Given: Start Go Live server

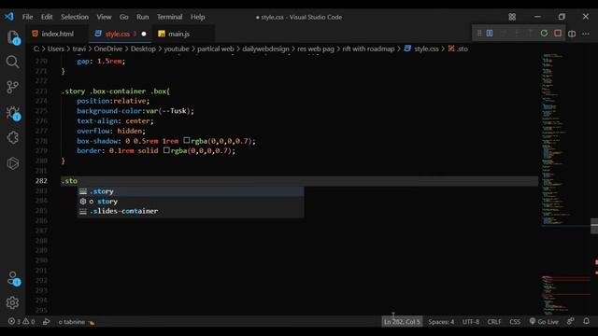Looking at the screenshot, I should (544, 321).
